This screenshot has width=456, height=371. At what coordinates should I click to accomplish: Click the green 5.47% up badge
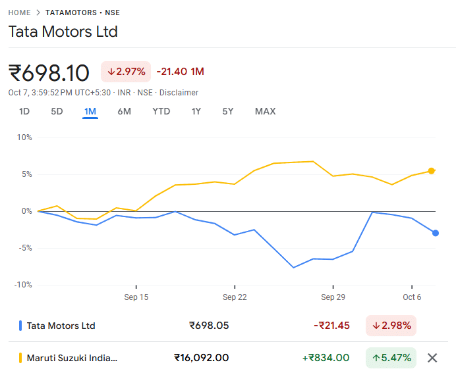391,358
